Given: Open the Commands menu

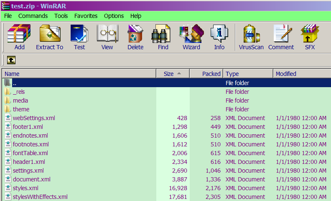Looking at the screenshot, I should [x=33, y=16].
